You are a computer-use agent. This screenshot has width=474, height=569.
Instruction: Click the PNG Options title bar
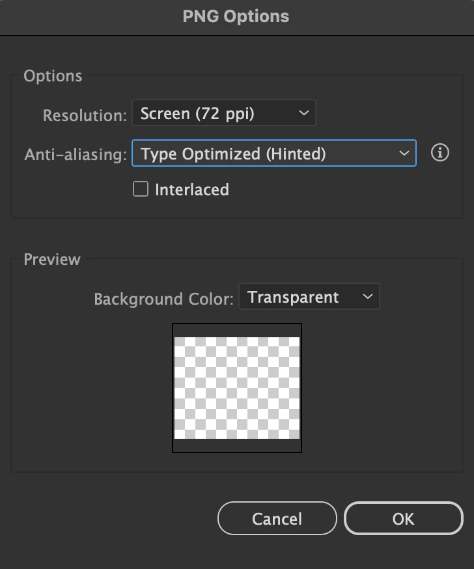[x=236, y=16]
